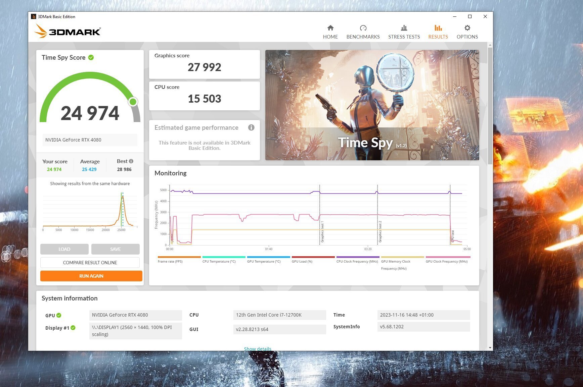The width and height of the screenshot is (583, 387).
Task: Click the info icon next to Best score
Action: 131,161
